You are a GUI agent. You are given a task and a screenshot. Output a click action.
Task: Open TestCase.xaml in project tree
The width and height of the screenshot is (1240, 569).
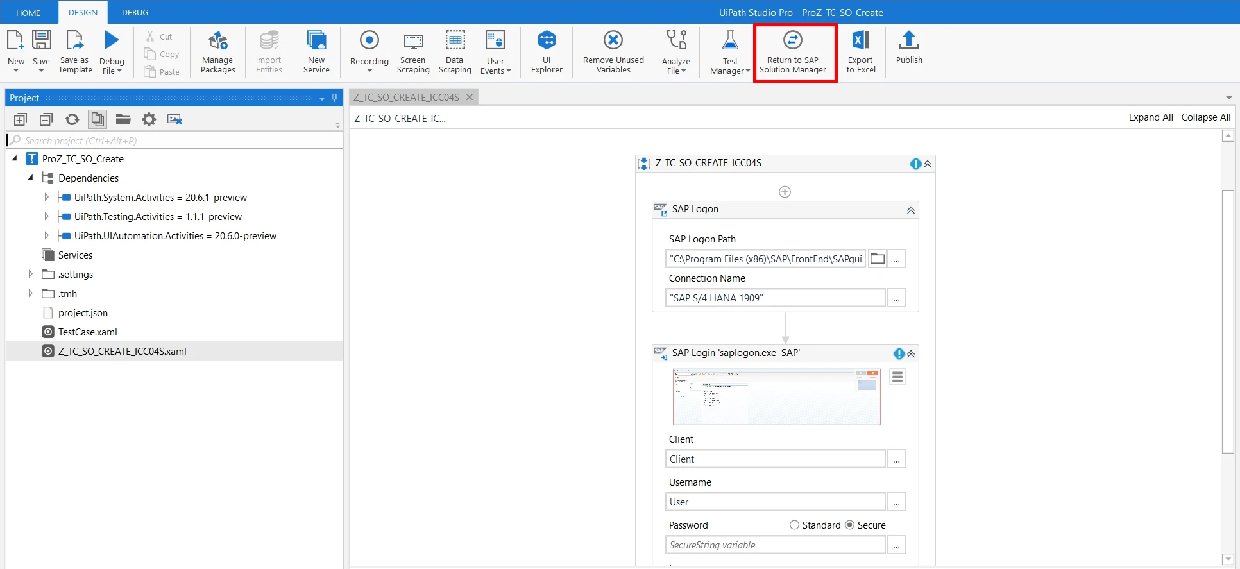88,332
